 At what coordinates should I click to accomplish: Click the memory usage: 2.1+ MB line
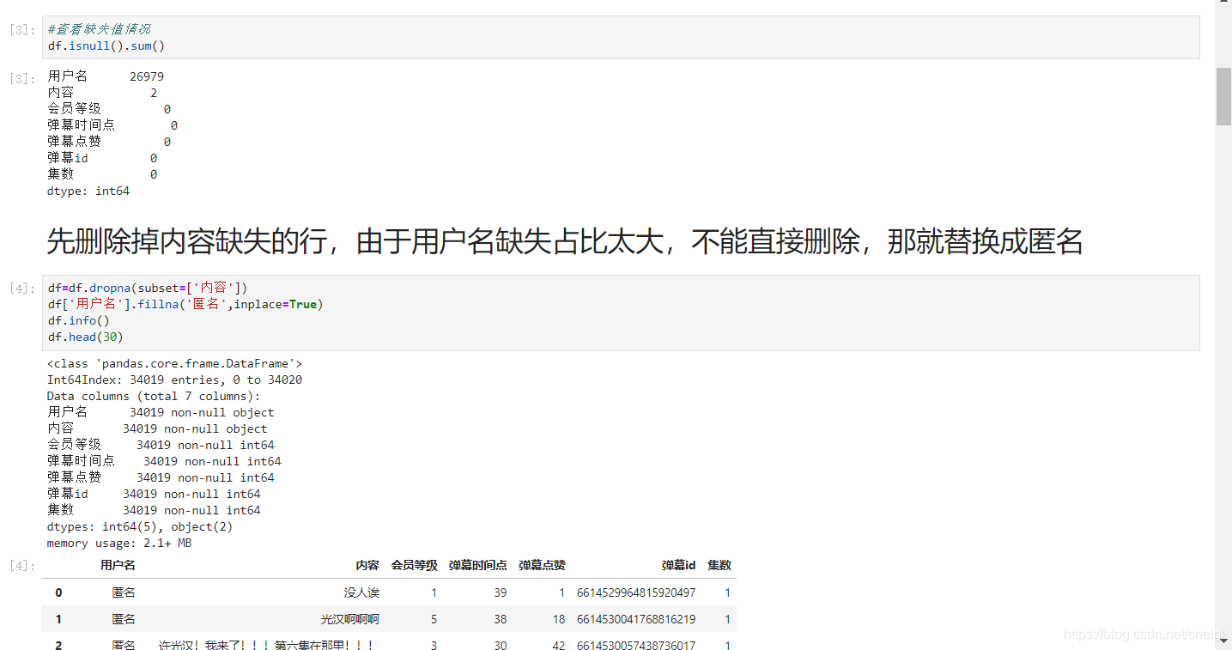pyautogui.click(x=118, y=543)
